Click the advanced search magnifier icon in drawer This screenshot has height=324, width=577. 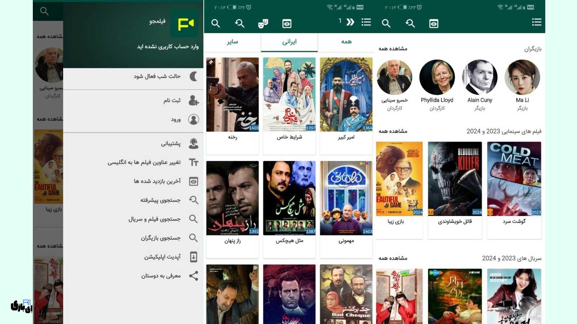coord(194,200)
